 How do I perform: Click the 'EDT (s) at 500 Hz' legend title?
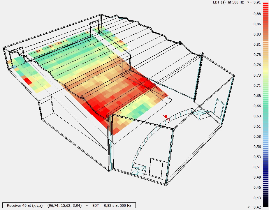(228, 2)
